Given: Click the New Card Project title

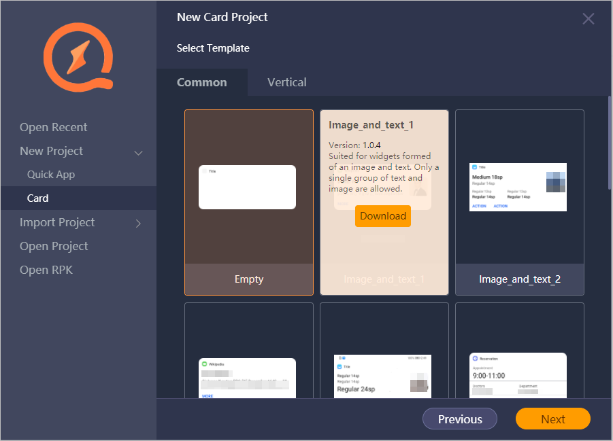Looking at the screenshot, I should [222, 17].
